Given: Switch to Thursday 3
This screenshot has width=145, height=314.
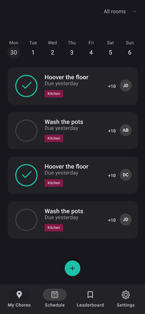Looking at the screenshot, I should pyautogui.click(x=72, y=52).
